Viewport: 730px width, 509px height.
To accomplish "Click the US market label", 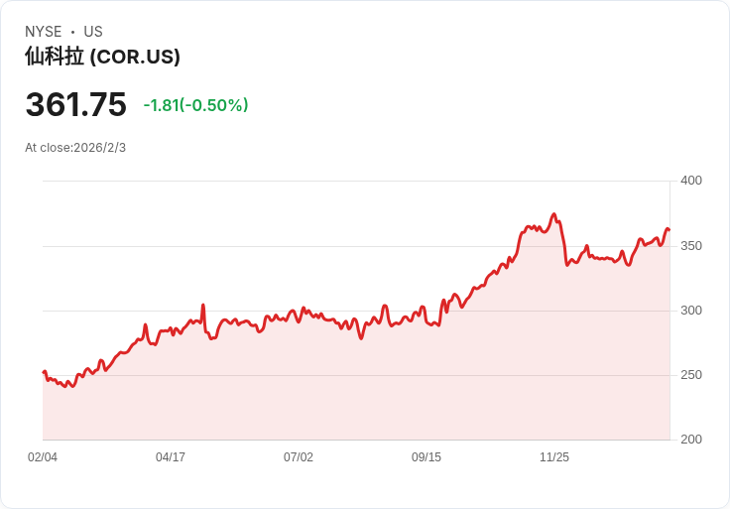I will click(93, 32).
